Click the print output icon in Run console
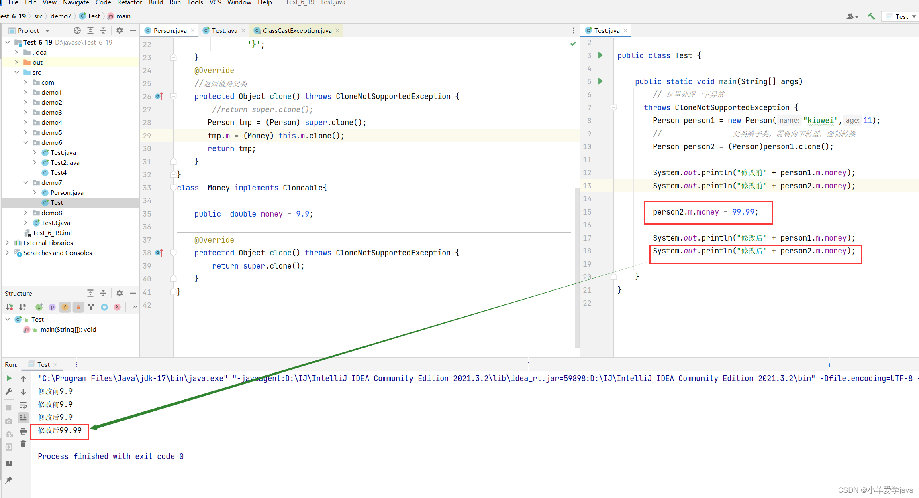919x498 pixels. (23, 431)
